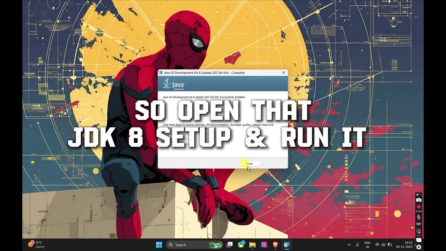The width and height of the screenshot is (446, 251).
Task: Check the battery icon in system tray
Action: click(390, 245)
